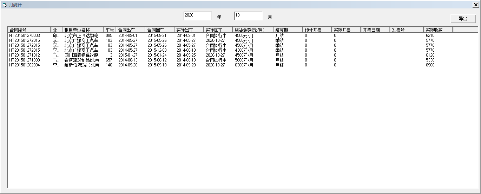
Task: Click the 月统计 window icon in title bar
Action: pos(5,5)
